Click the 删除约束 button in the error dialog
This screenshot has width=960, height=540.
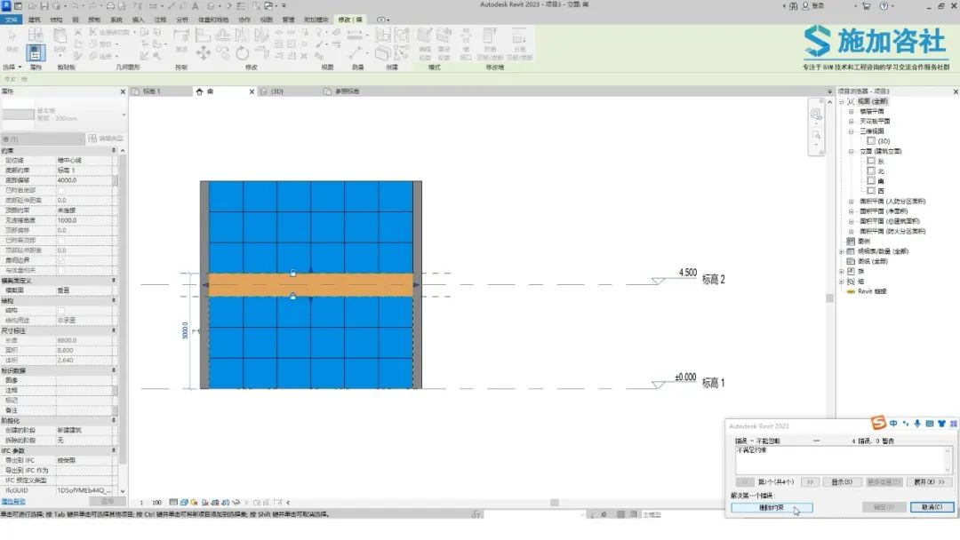click(x=772, y=508)
